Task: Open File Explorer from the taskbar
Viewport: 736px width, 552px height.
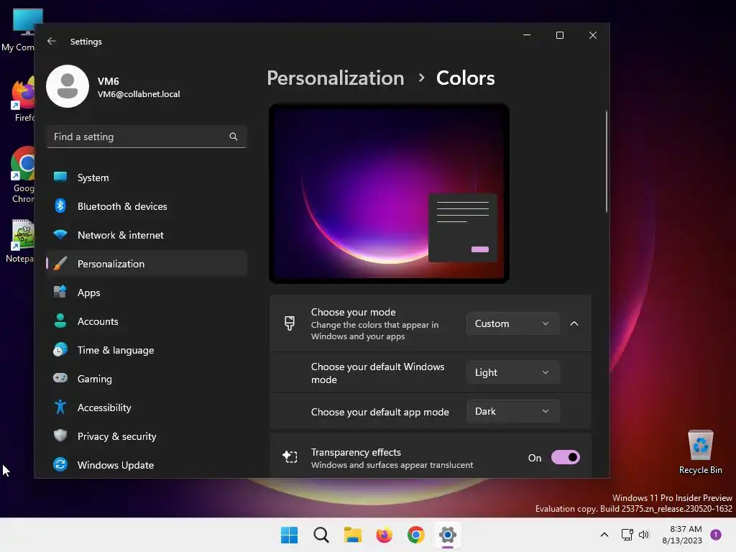Action: click(x=352, y=535)
